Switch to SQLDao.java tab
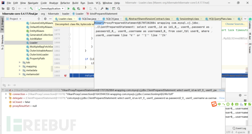 [89, 19]
